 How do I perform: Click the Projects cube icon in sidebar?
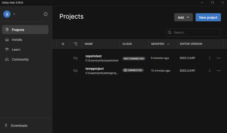[x=7, y=30]
